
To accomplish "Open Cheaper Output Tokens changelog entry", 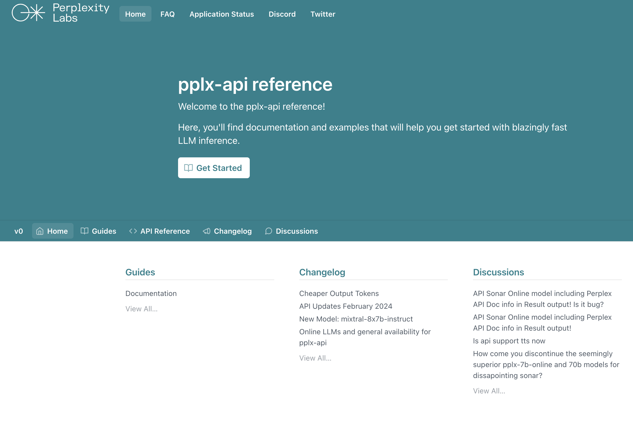I will click(339, 293).
